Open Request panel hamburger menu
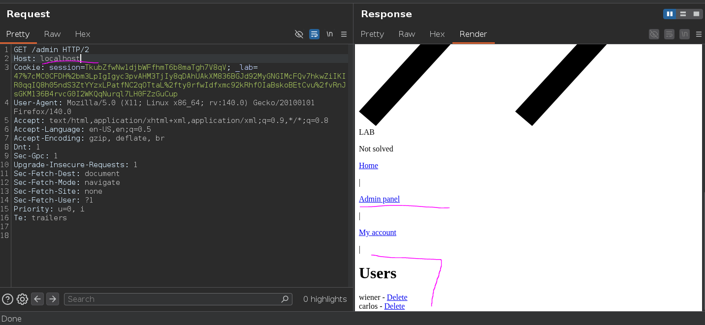Screen dimensions: 705x325 pos(344,34)
